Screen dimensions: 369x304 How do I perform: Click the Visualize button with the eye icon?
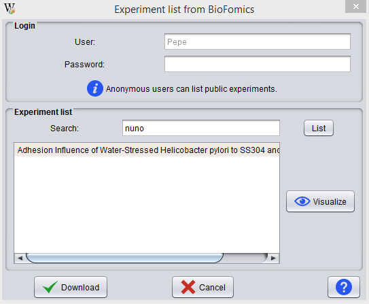(x=320, y=201)
